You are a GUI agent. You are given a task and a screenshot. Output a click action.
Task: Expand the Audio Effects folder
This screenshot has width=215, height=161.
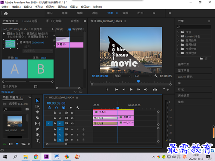178,41
